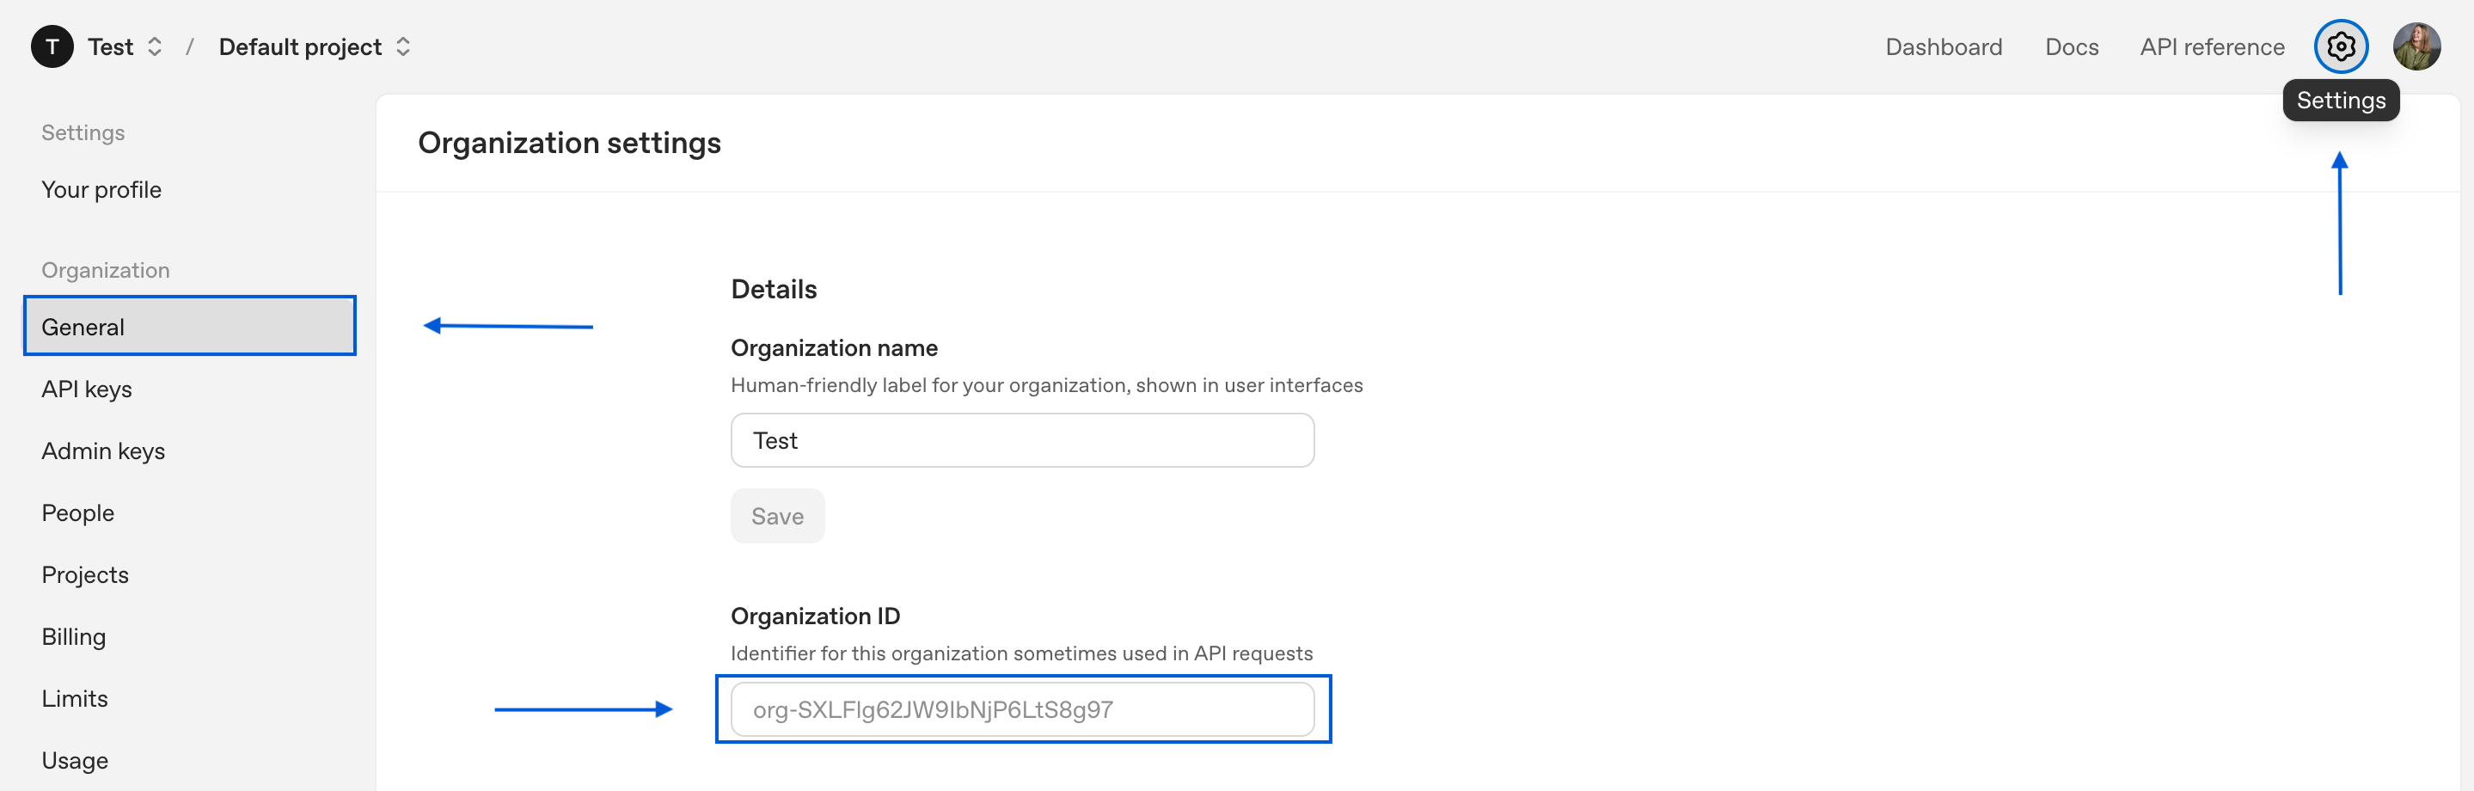This screenshot has height=791, width=2474.
Task: Open the Dashboard link
Action: (x=1943, y=46)
